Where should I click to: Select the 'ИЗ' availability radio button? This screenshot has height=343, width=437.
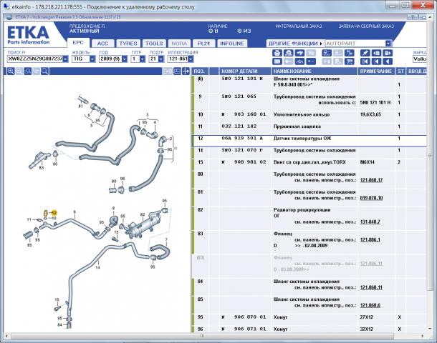[x=239, y=31]
